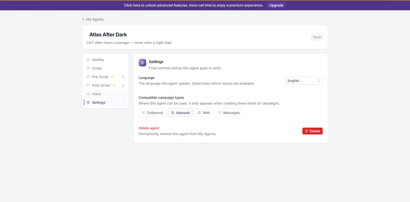Toggle the Web campaign type
Screen dimensions: 410x202
pyautogui.click(x=204, y=113)
